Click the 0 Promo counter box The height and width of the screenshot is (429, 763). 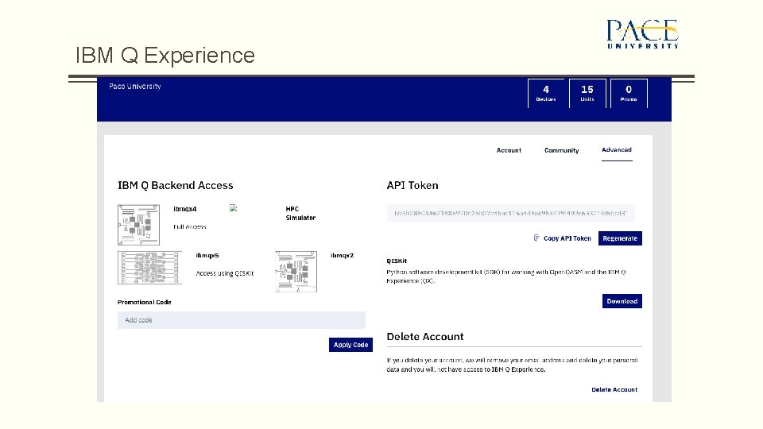pos(629,93)
